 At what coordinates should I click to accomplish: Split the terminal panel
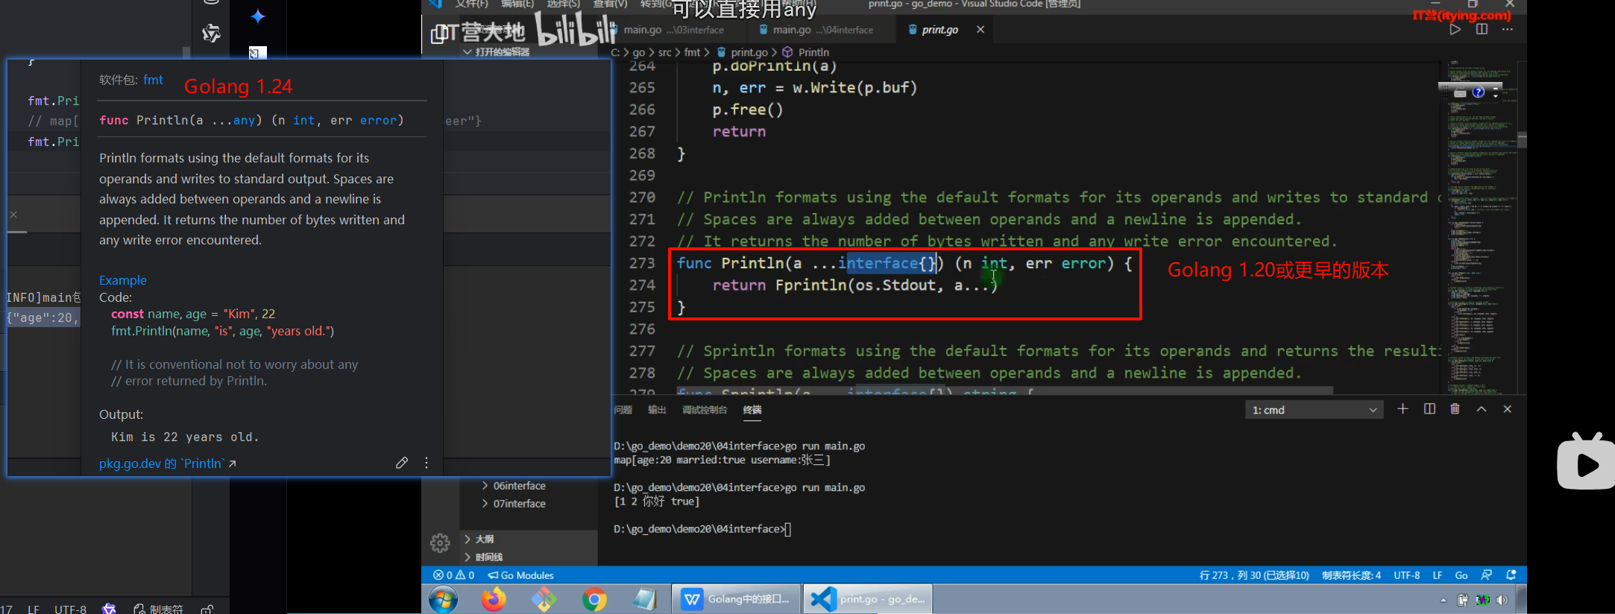(1429, 409)
